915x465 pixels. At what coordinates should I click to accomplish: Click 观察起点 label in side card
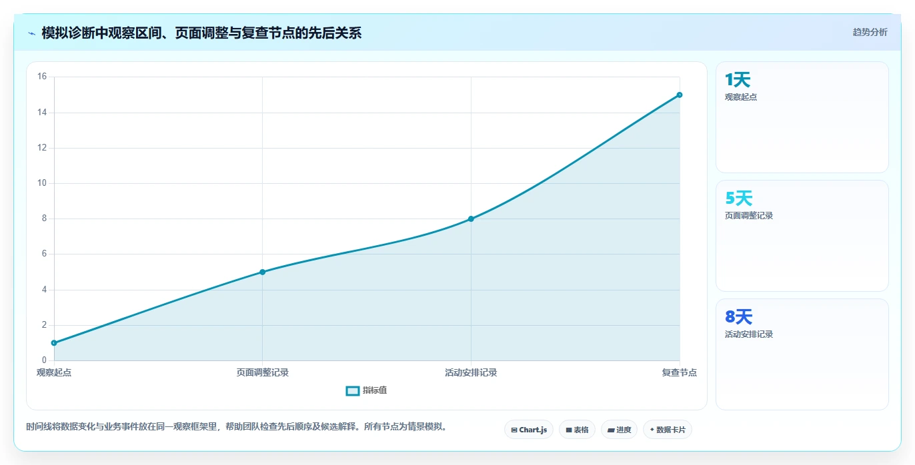click(741, 97)
